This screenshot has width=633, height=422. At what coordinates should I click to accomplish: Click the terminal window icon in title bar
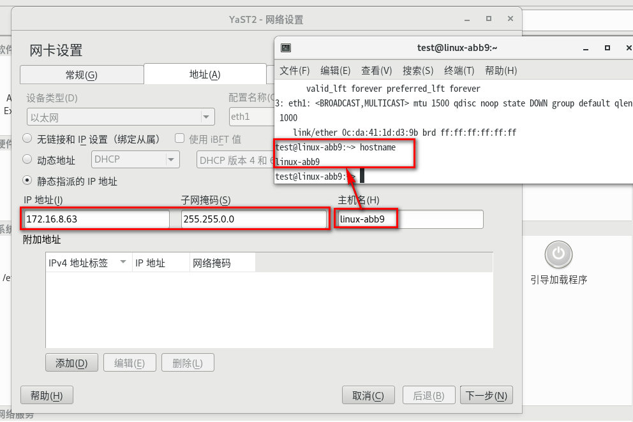tap(286, 48)
